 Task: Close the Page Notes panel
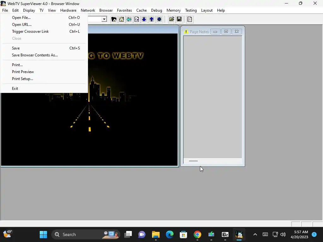(x=237, y=32)
